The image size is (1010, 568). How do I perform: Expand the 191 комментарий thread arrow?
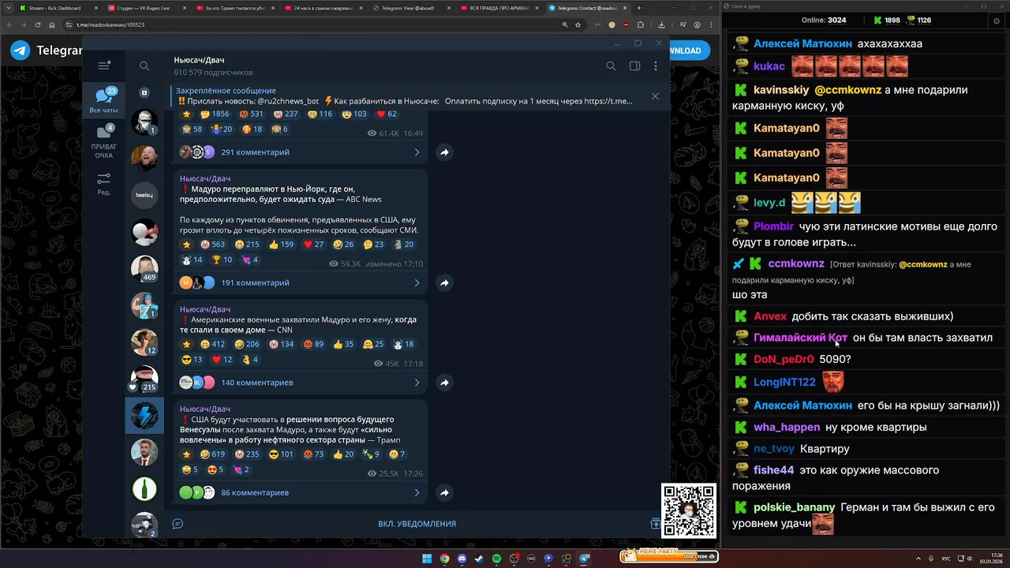click(417, 282)
